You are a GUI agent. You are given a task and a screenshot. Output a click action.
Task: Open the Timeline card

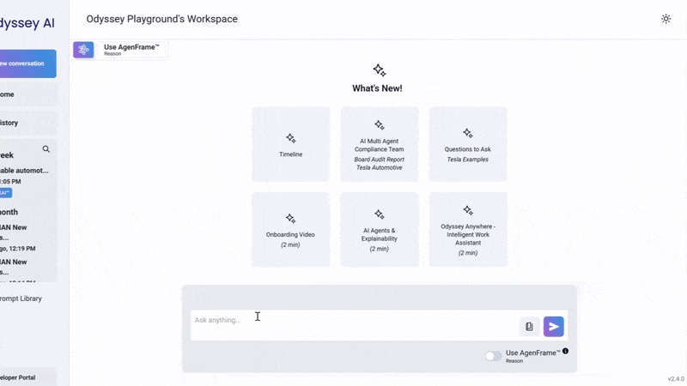[x=291, y=144]
